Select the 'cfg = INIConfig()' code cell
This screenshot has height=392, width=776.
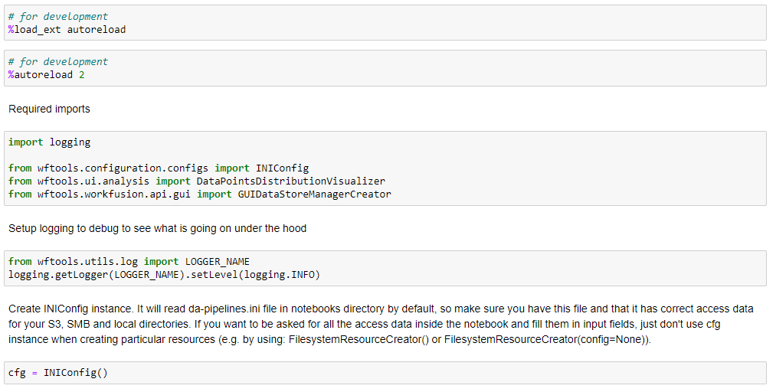385,373
